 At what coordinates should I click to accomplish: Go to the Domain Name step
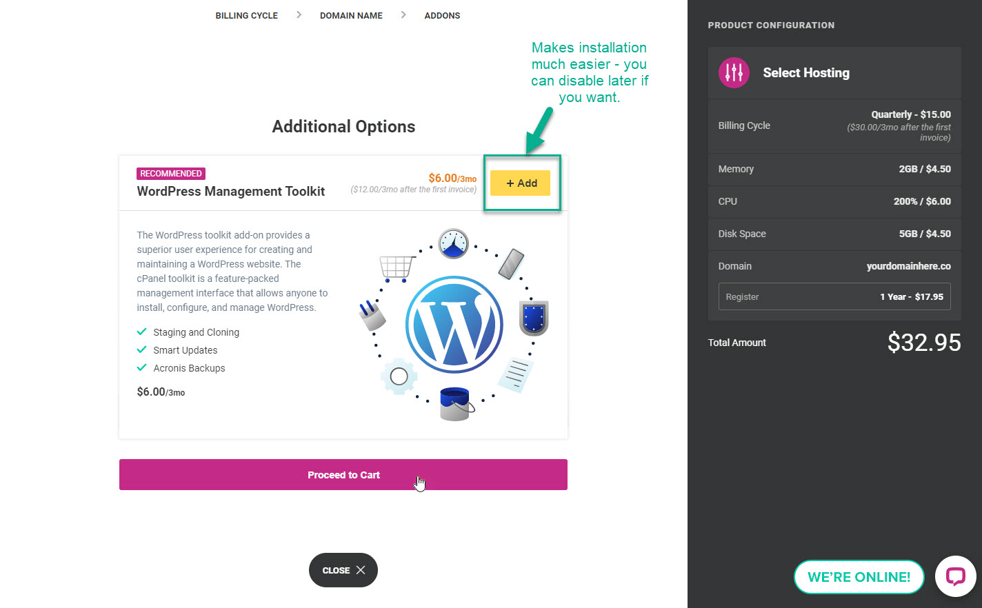click(351, 15)
